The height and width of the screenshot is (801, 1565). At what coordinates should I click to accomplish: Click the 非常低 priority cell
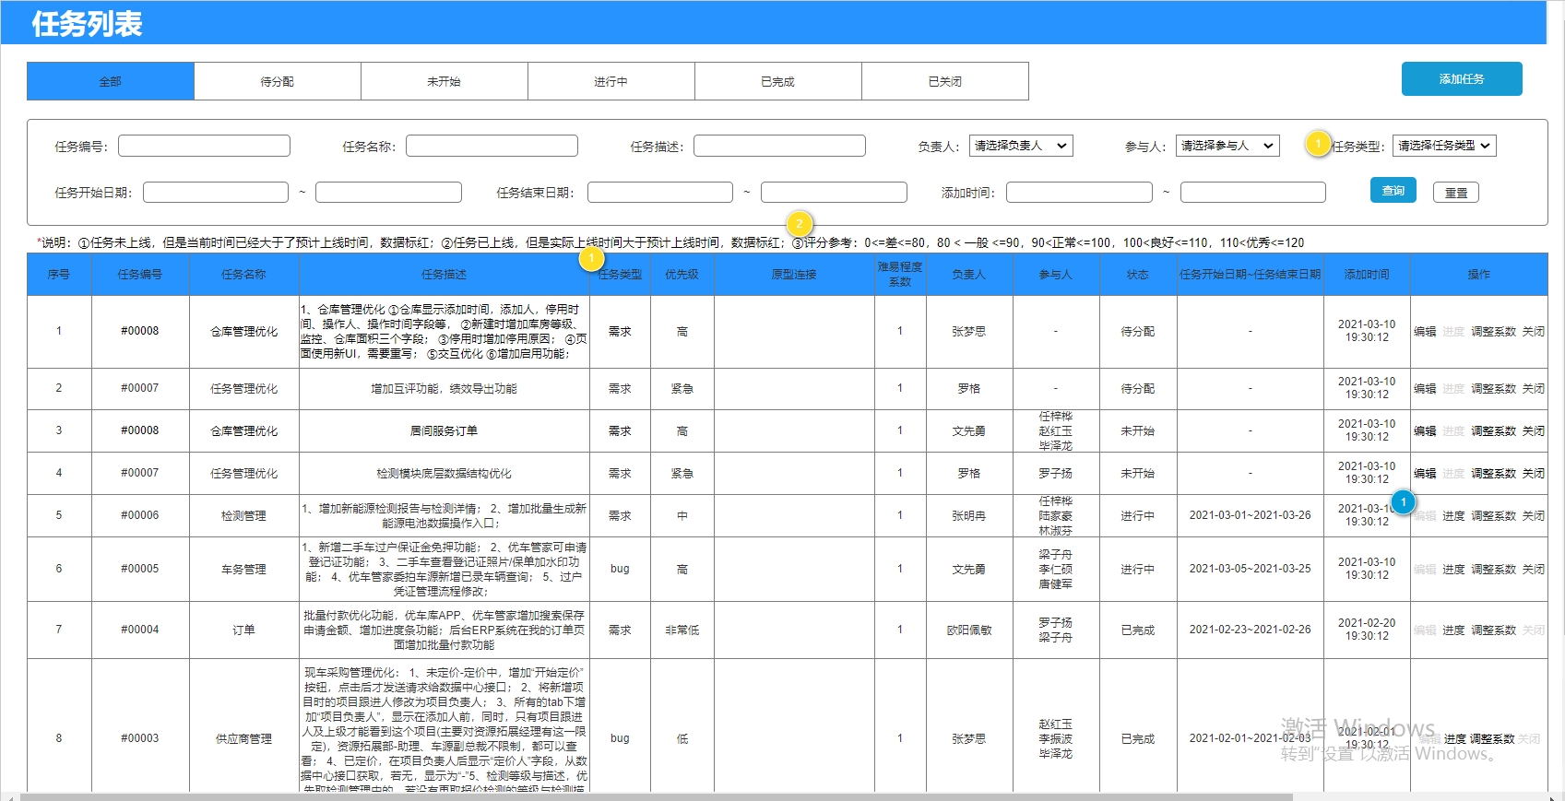tap(682, 630)
